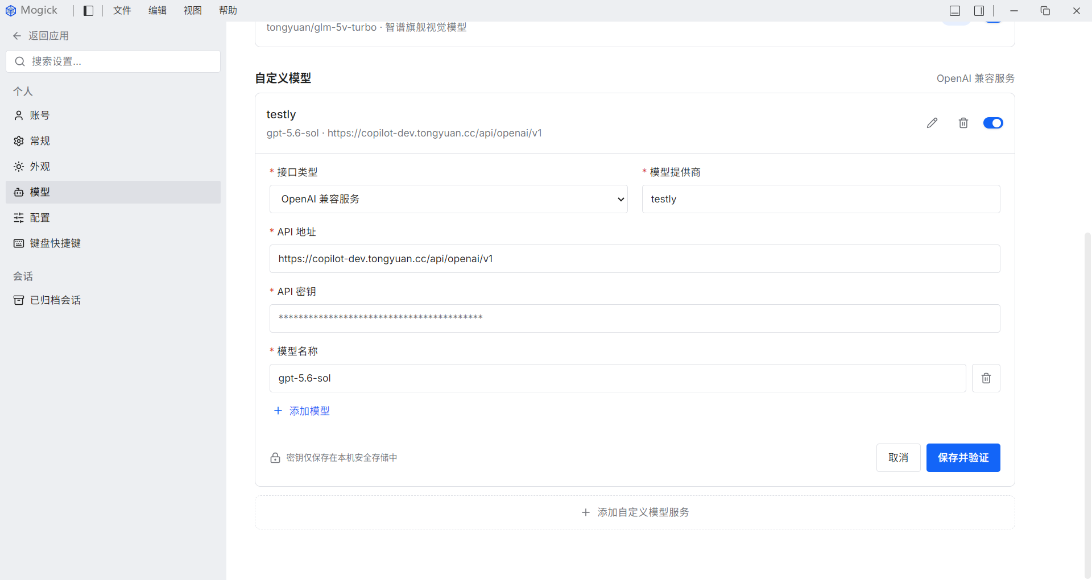Click the Mogick app logo icon
Screen dimensions: 1092x580
(10, 10)
